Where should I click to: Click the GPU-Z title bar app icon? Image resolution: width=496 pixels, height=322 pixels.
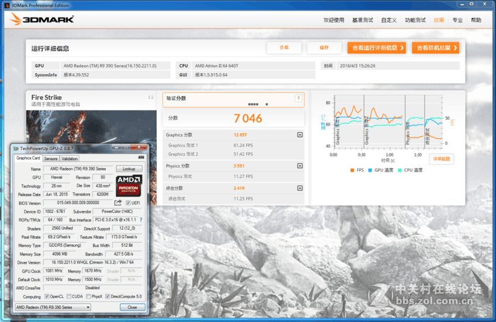[x=16, y=148]
